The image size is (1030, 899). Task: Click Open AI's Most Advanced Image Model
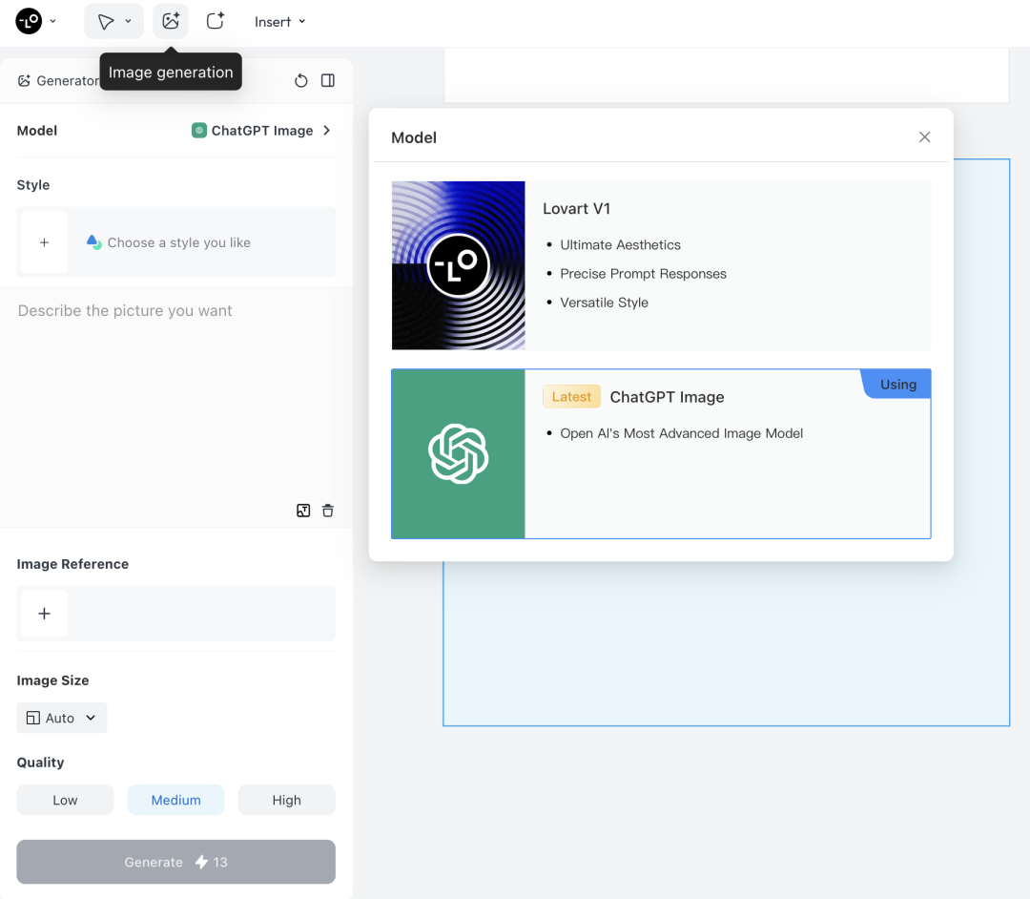click(681, 433)
